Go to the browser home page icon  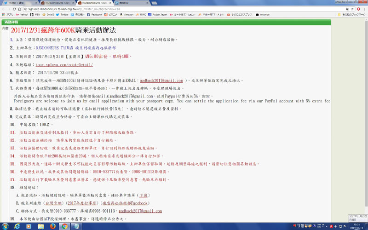coord(19,9)
